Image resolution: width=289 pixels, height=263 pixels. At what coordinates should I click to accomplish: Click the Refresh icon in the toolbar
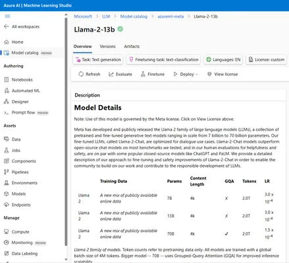tap(81, 74)
